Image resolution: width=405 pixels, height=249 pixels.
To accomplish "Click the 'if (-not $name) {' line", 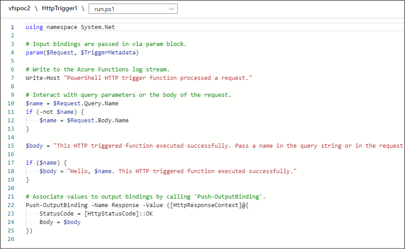I will (x=55, y=112).
